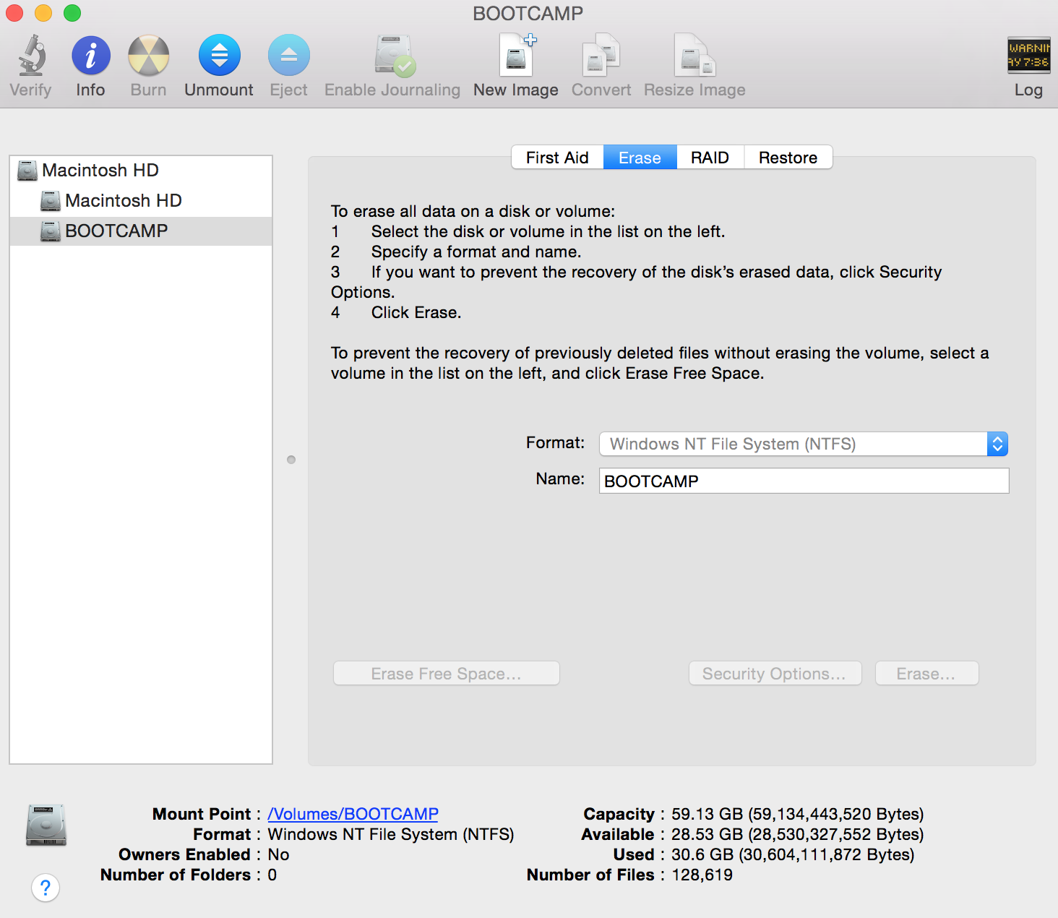Click the Eject toolbar icon
1058x918 pixels.
289,56
